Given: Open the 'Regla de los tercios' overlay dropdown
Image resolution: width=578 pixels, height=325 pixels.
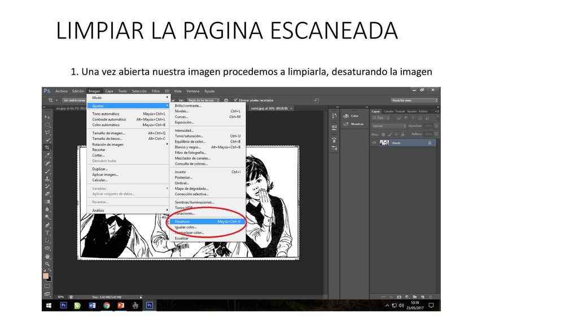Looking at the screenshot, I should [x=203, y=100].
